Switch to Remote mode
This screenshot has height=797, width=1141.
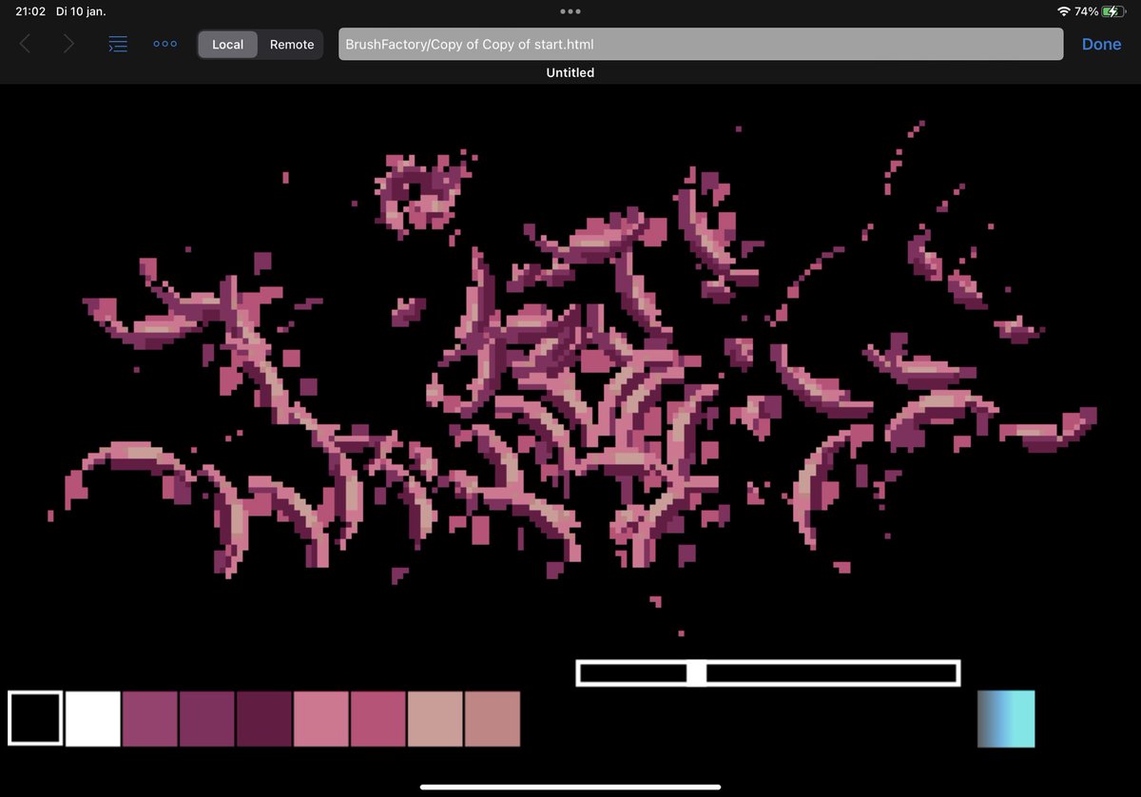pyautogui.click(x=291, y=44)
